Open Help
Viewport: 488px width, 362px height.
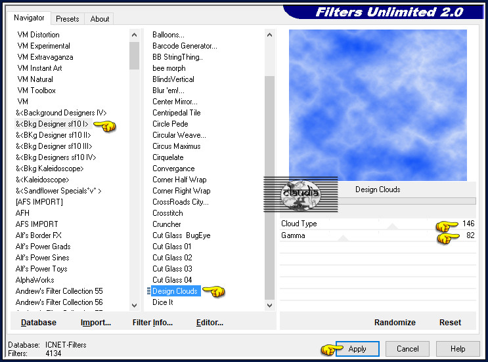click(x=458, y=349)
